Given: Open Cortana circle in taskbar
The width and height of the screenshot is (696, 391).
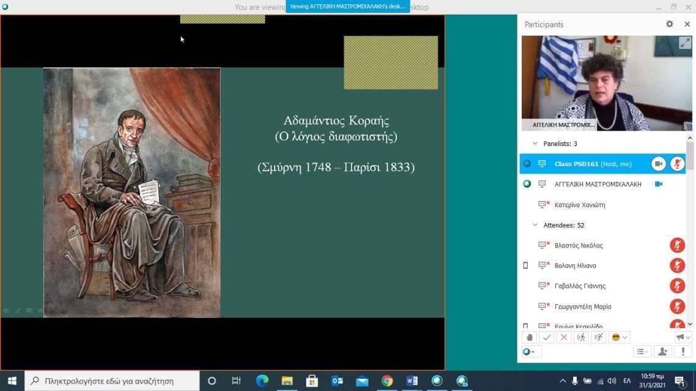Looking at the screenshot, I should click(212, 381).
